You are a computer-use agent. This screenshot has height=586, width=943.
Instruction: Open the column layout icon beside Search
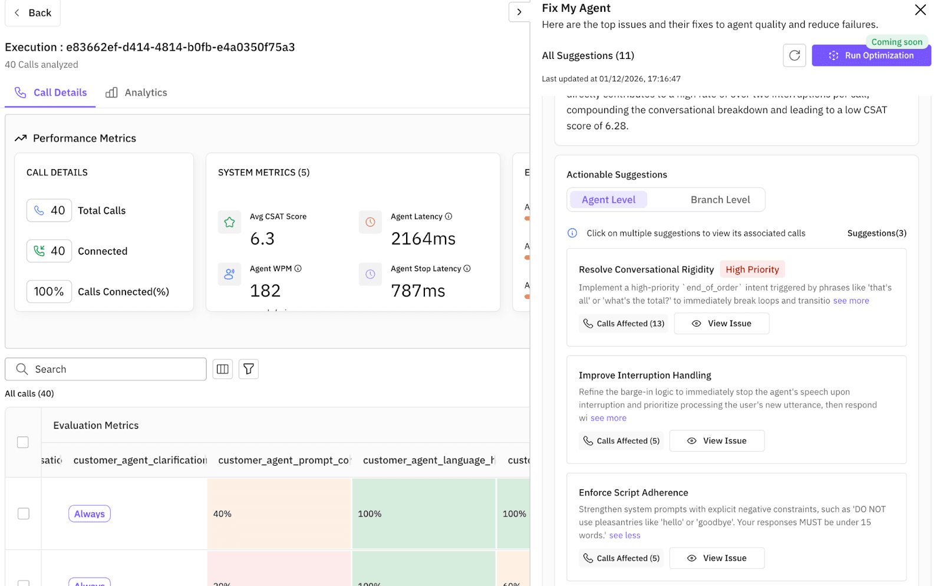222,369
